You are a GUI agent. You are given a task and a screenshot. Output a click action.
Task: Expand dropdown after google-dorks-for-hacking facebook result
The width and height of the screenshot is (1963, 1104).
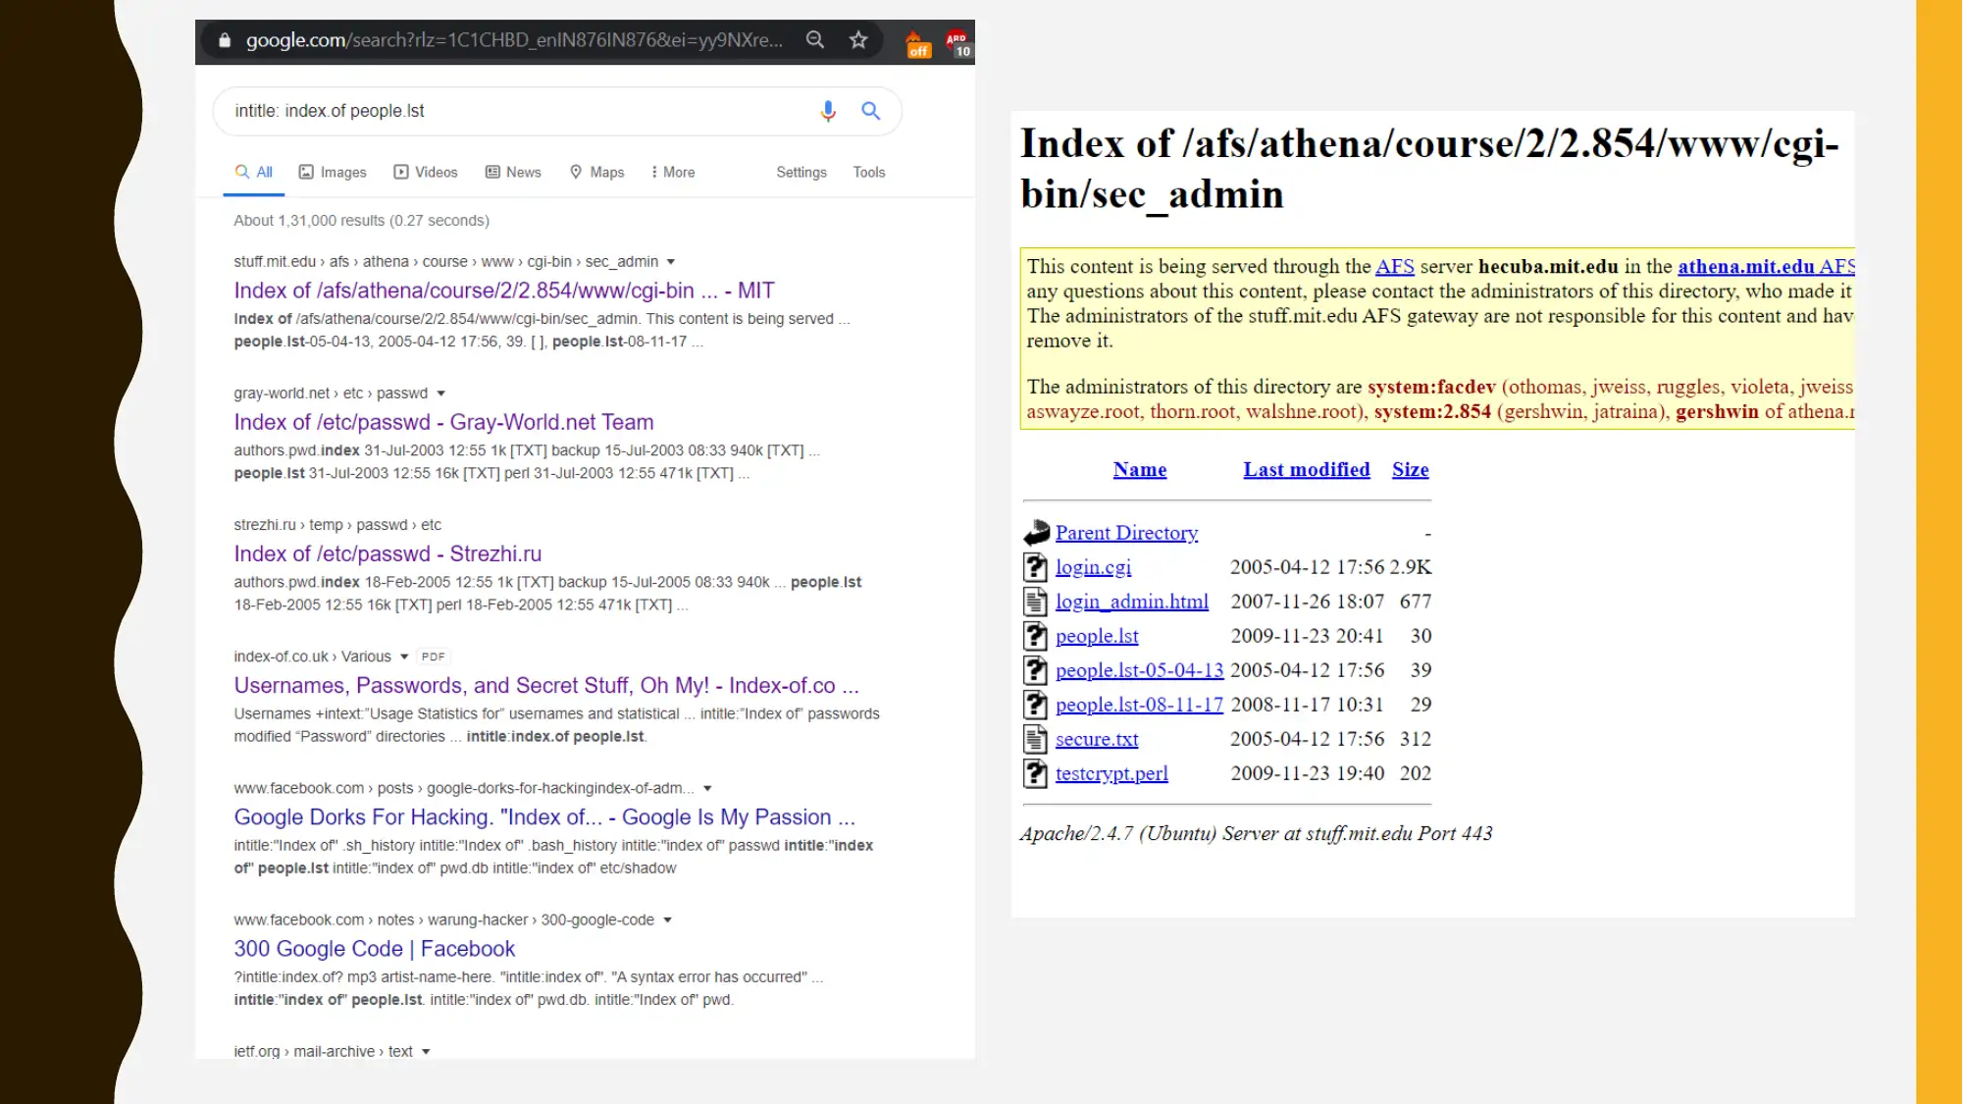point(707,788)
